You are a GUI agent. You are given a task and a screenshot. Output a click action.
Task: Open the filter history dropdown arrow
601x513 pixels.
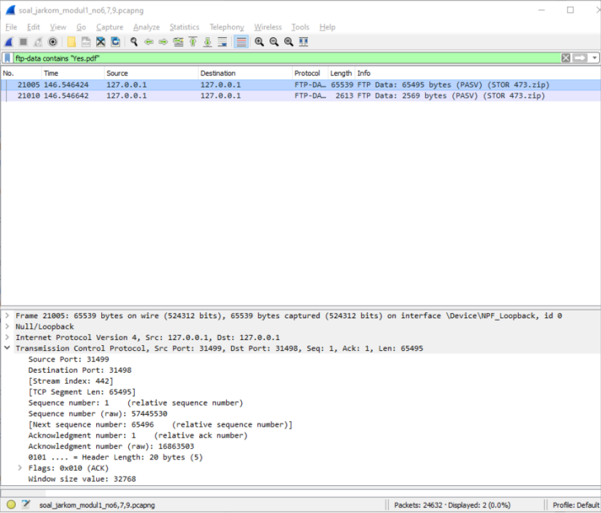(593, 57)
